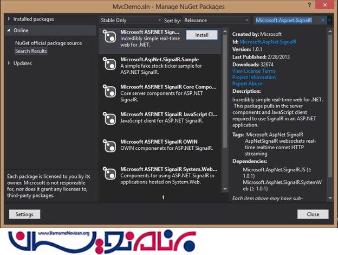Click the package list scrollbar thumb
Viewport: 338px width, 255px height.
tap(225, 91)
